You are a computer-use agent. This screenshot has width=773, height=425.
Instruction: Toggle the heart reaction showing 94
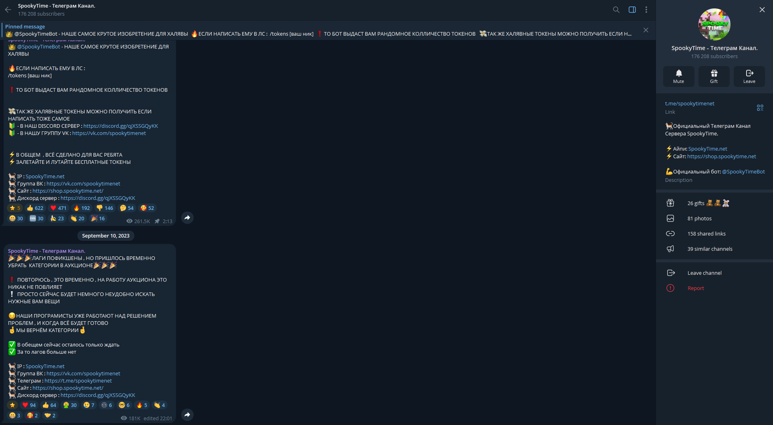pos(29,405)
